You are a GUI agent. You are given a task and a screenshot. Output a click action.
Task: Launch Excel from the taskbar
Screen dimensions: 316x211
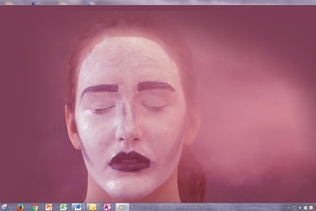click(63, 207)
